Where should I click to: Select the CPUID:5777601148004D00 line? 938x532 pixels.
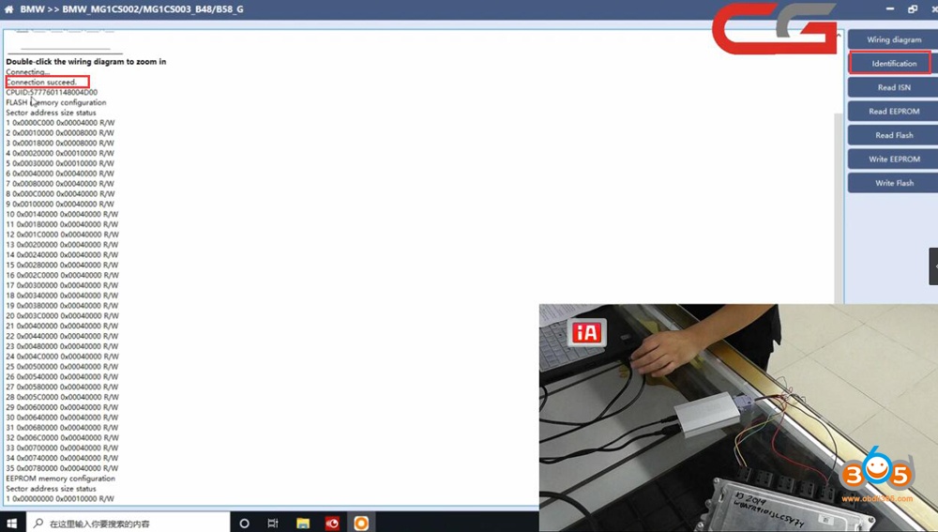point(52,92)
